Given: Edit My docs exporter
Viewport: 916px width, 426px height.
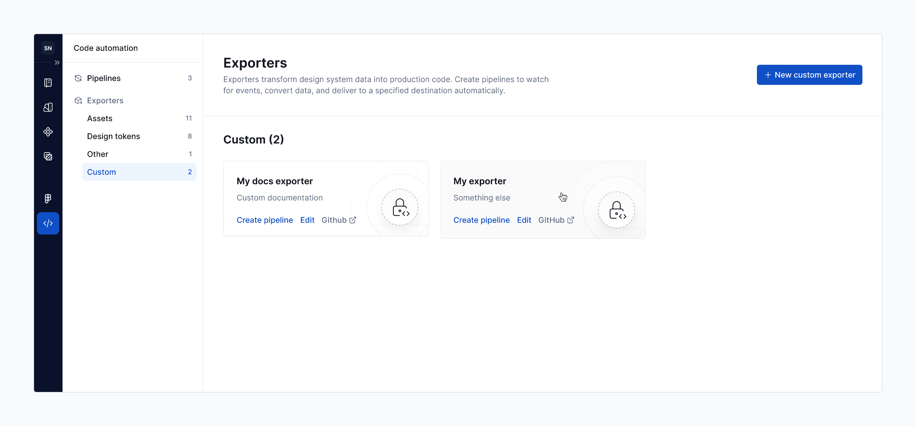Looking at the screenshot, I should tap(307, 220).
